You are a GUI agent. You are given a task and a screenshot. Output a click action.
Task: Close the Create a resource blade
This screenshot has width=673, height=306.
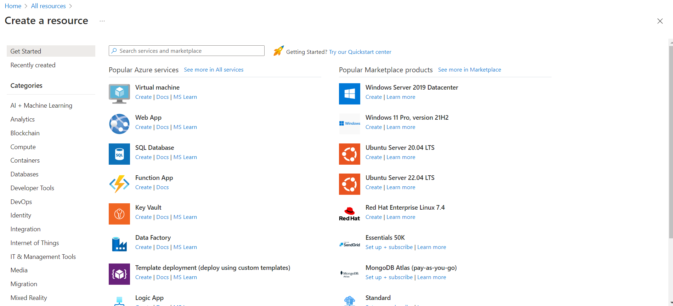(660, 21)
